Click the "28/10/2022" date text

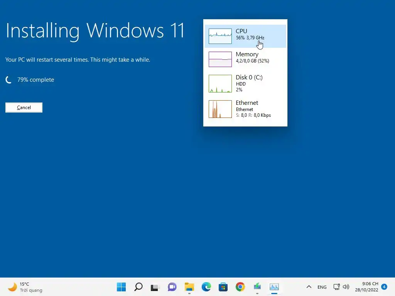(366, 290)
